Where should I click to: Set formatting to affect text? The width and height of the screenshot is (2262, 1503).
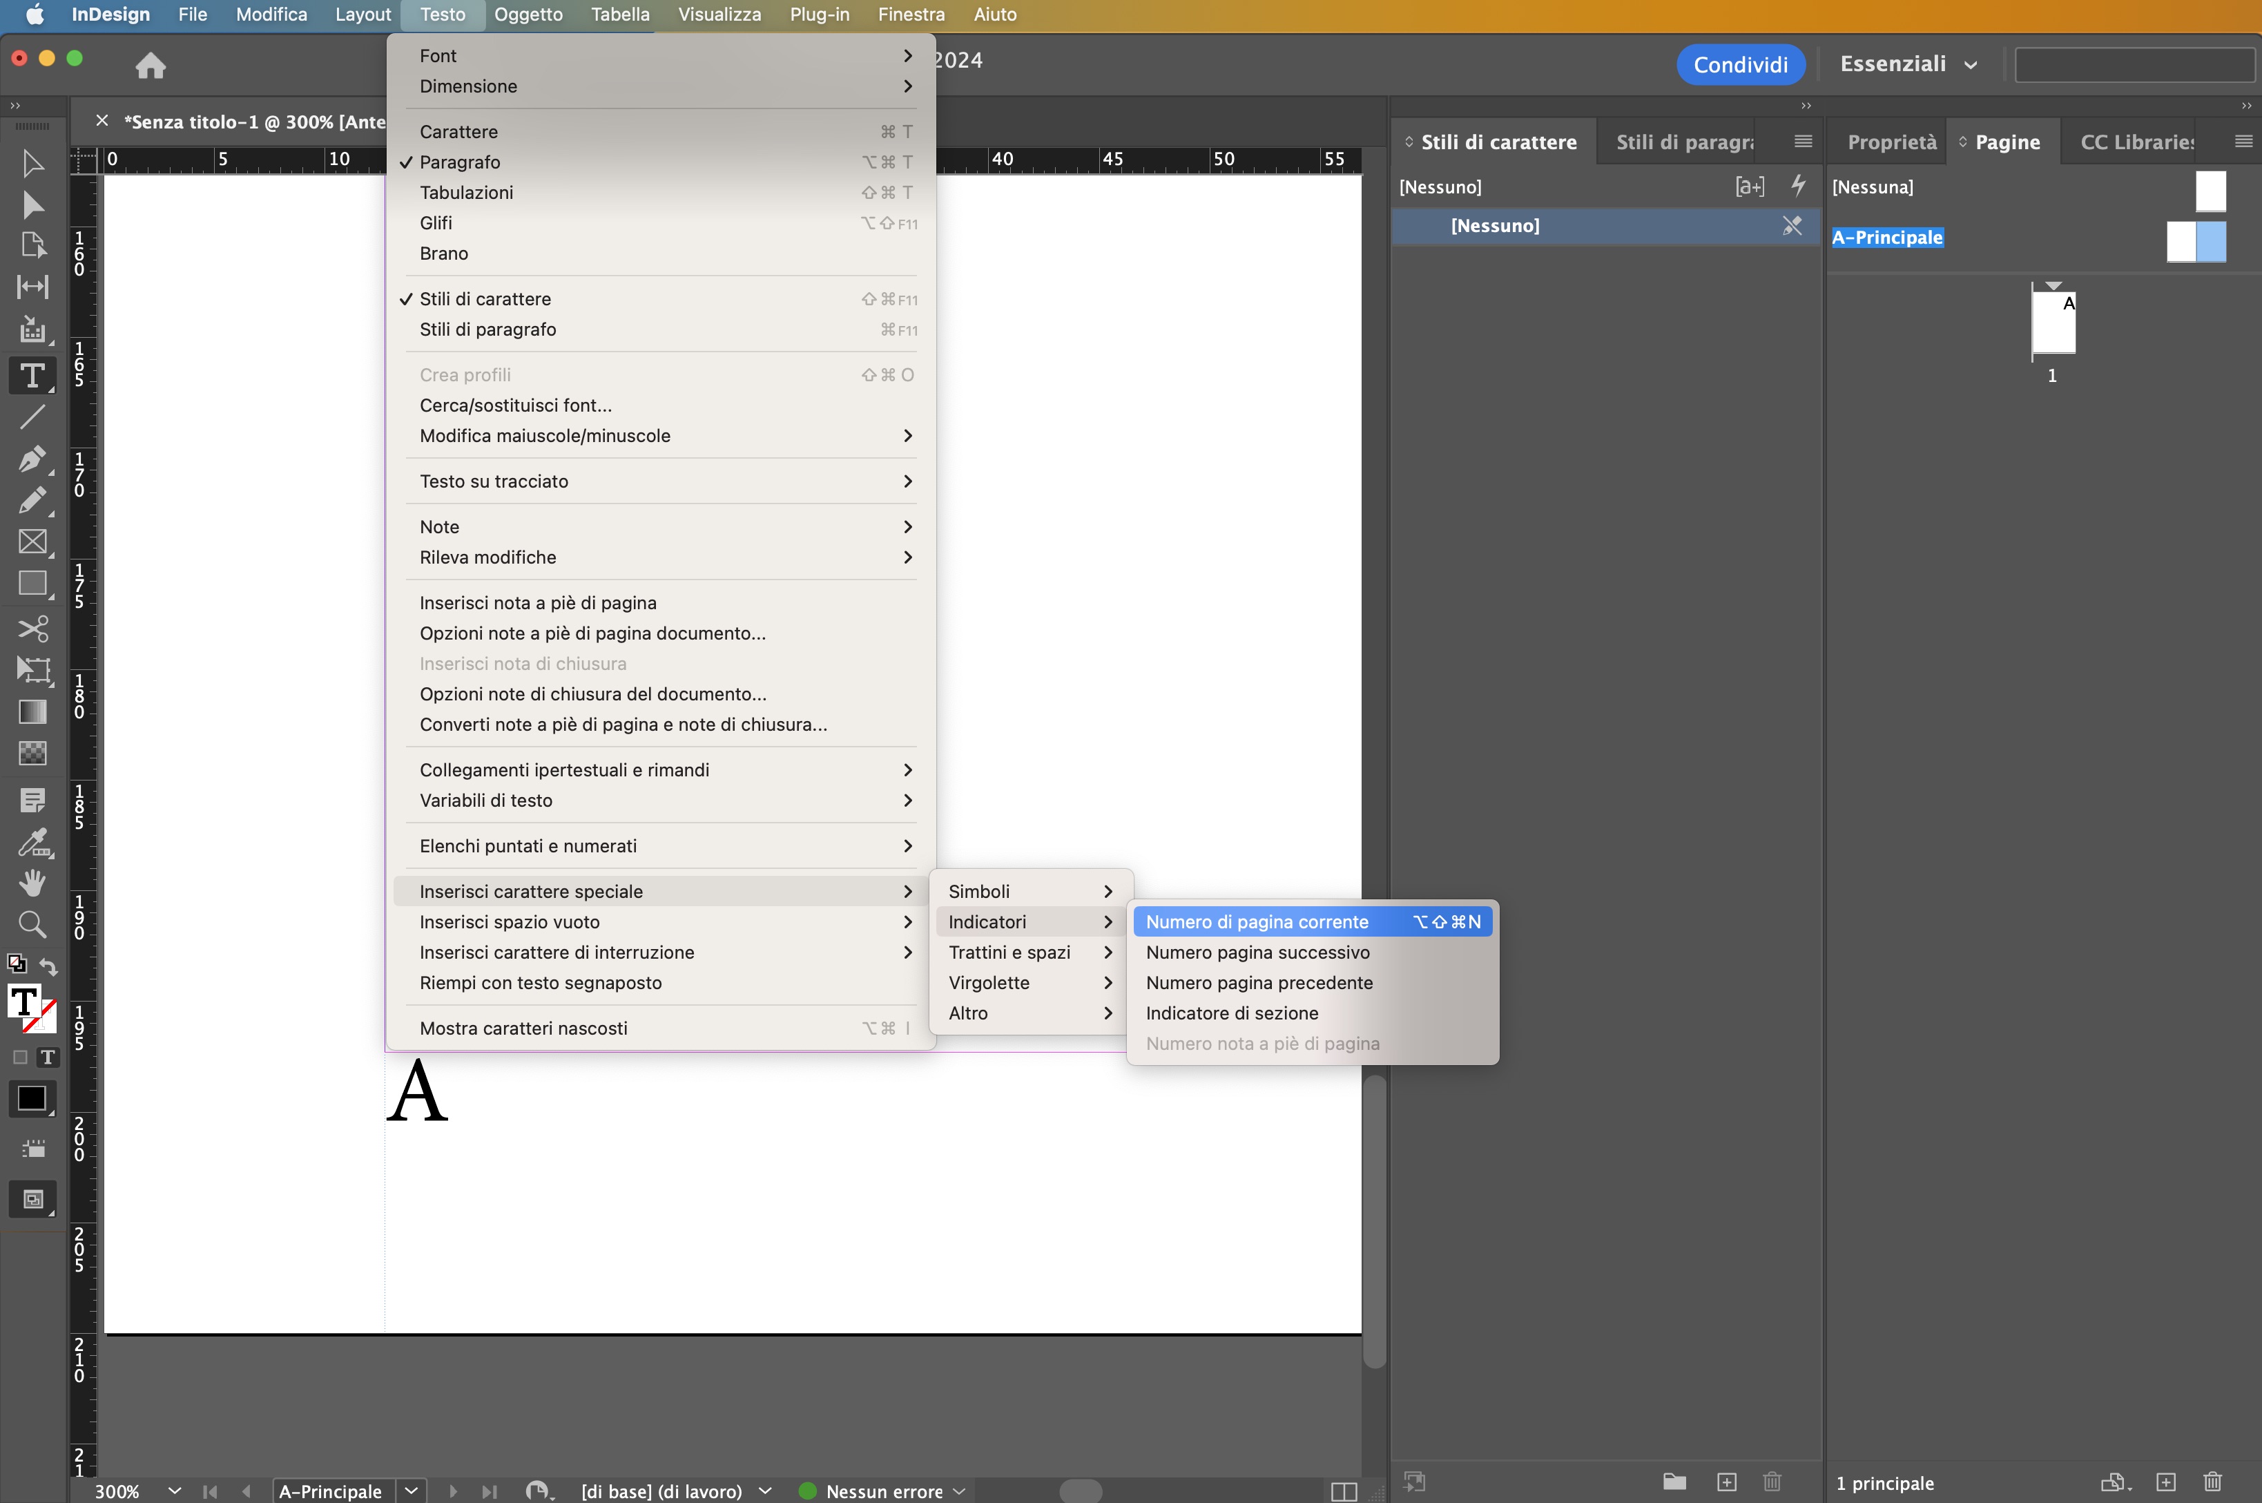[47, 1057]
